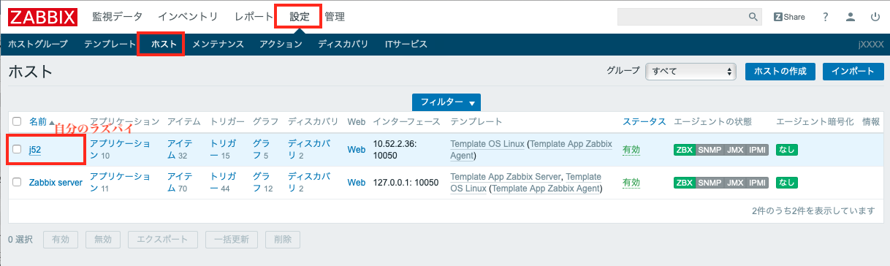Tick the select-all hosts checkbox

[x=17, y=121]
